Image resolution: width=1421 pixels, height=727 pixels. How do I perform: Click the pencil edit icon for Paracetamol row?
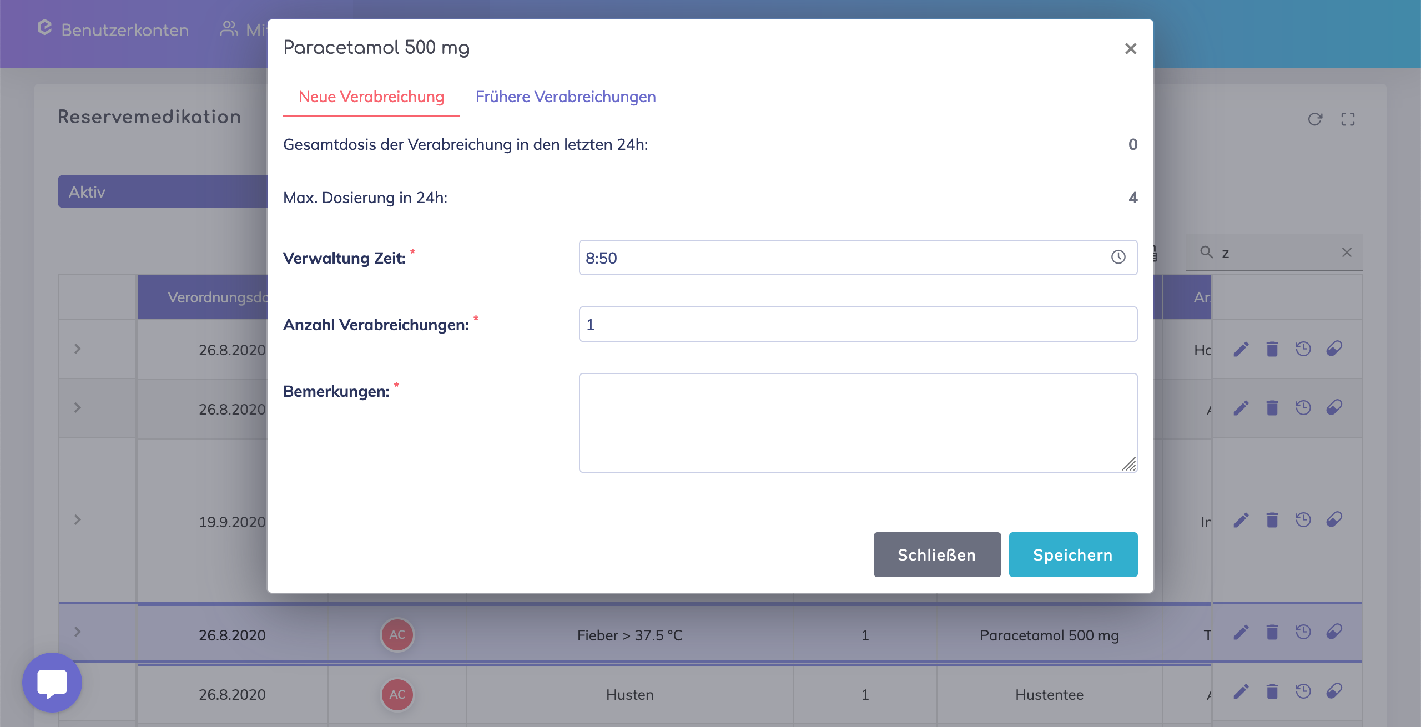pyautogui.click(x=1241, y=632)
